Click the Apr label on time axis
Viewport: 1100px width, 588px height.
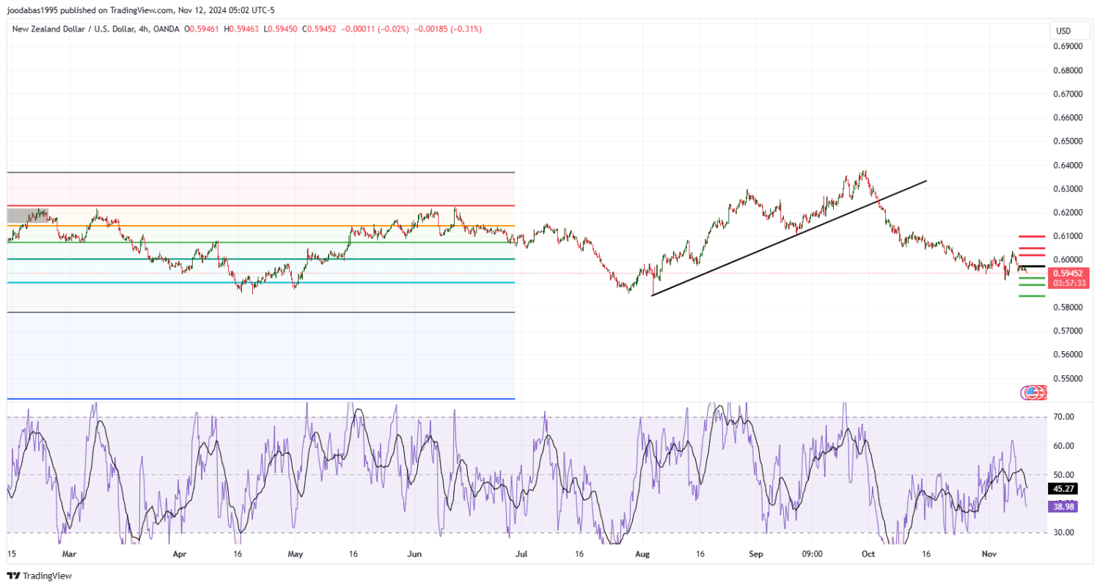[x=180, y=555]
